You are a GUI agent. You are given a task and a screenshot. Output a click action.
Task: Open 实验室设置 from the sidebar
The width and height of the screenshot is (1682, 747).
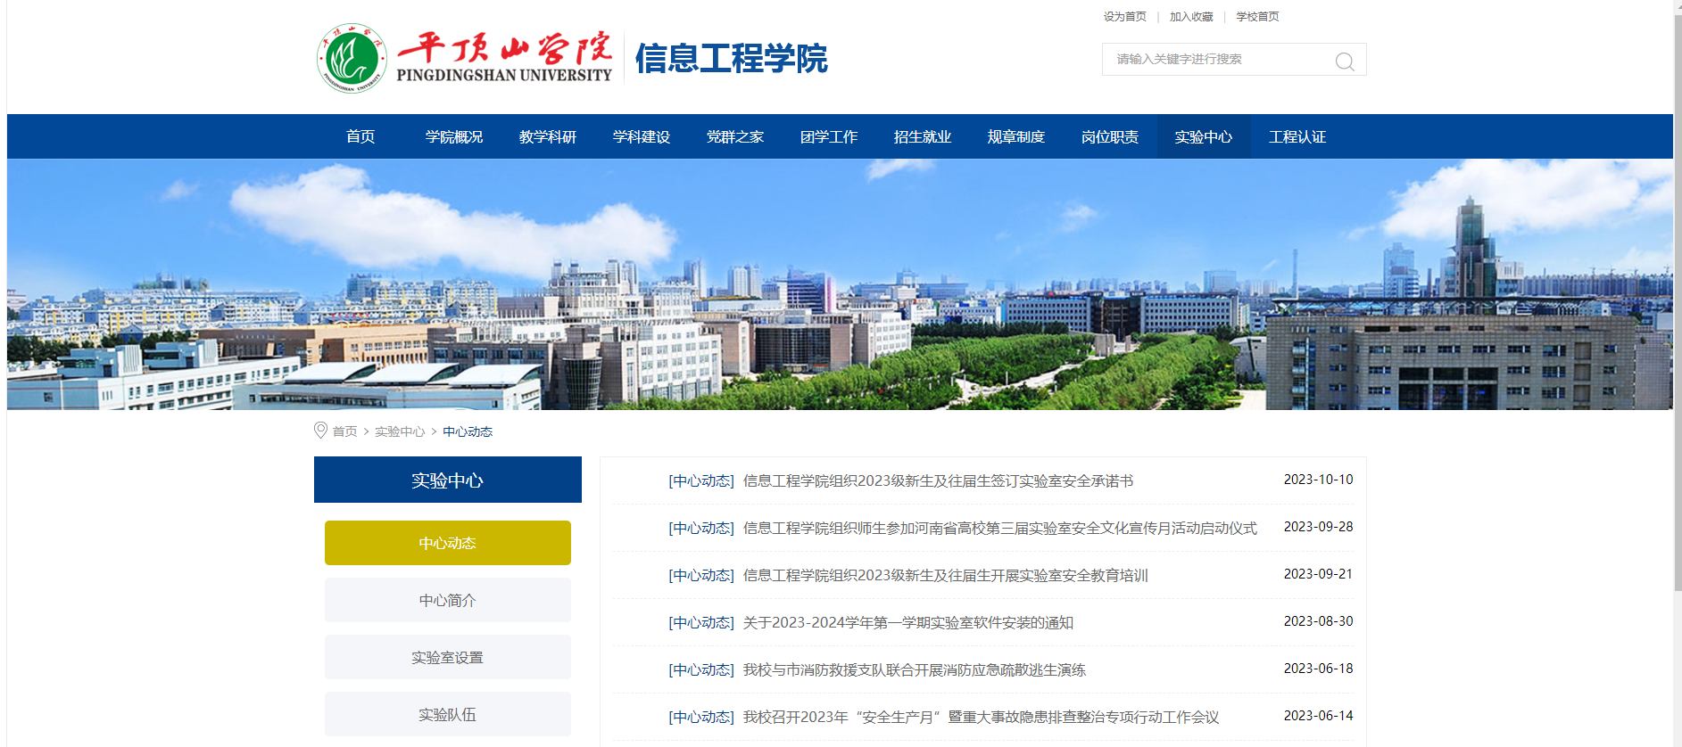(x=447, y=657)
